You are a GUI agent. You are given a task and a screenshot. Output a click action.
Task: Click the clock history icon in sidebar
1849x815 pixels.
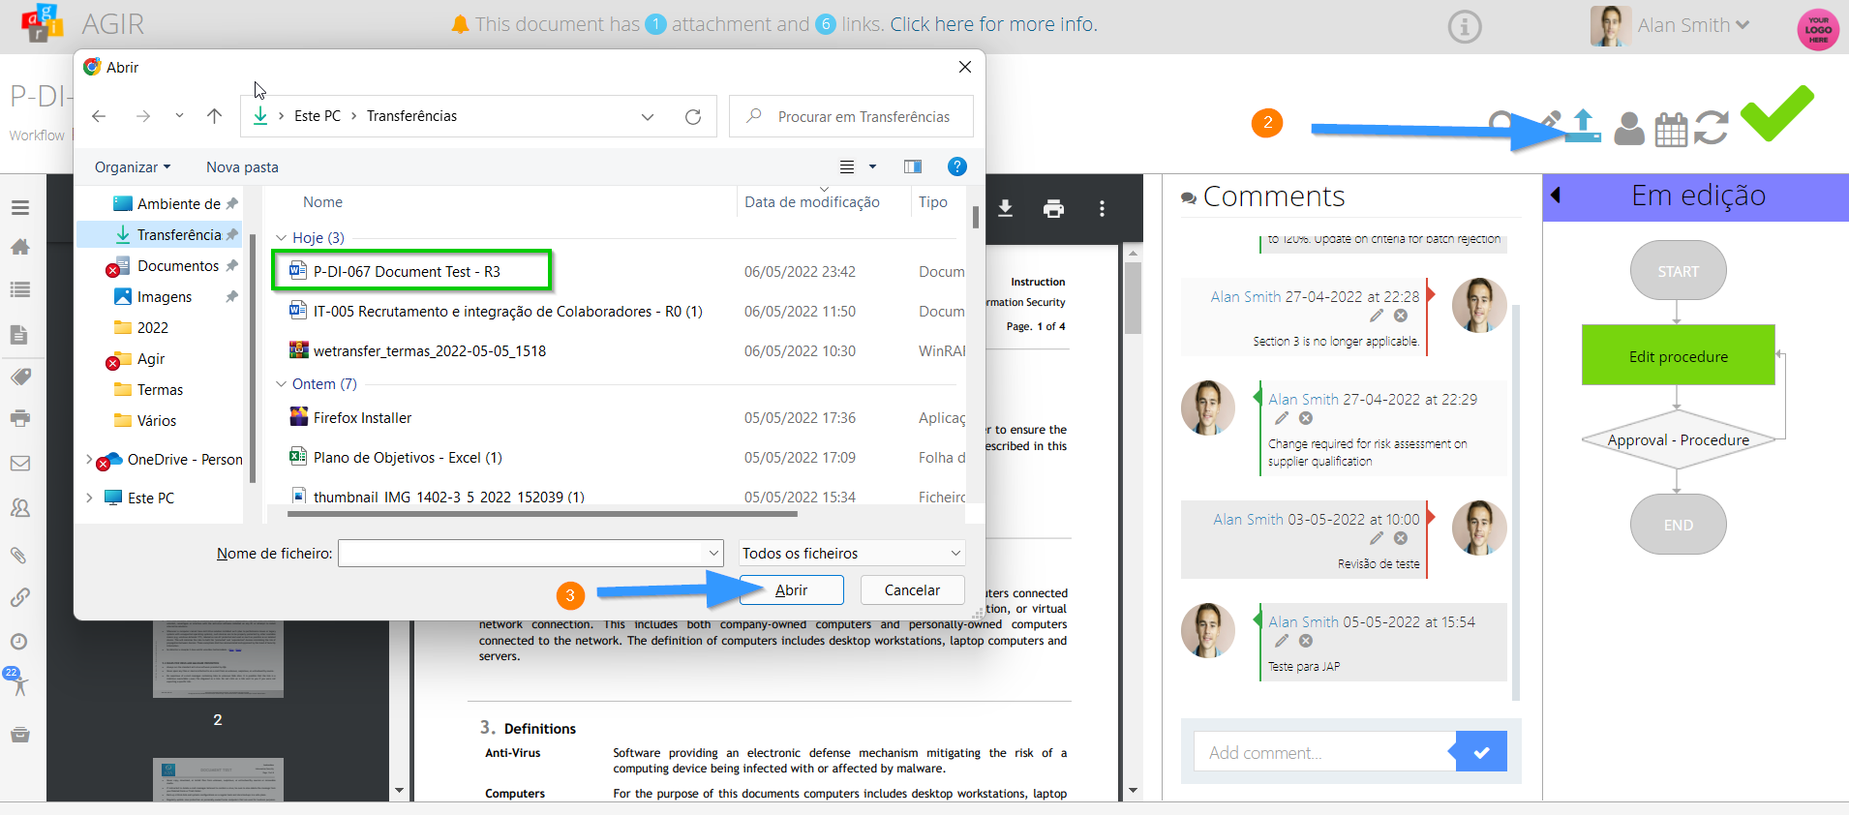19,641
